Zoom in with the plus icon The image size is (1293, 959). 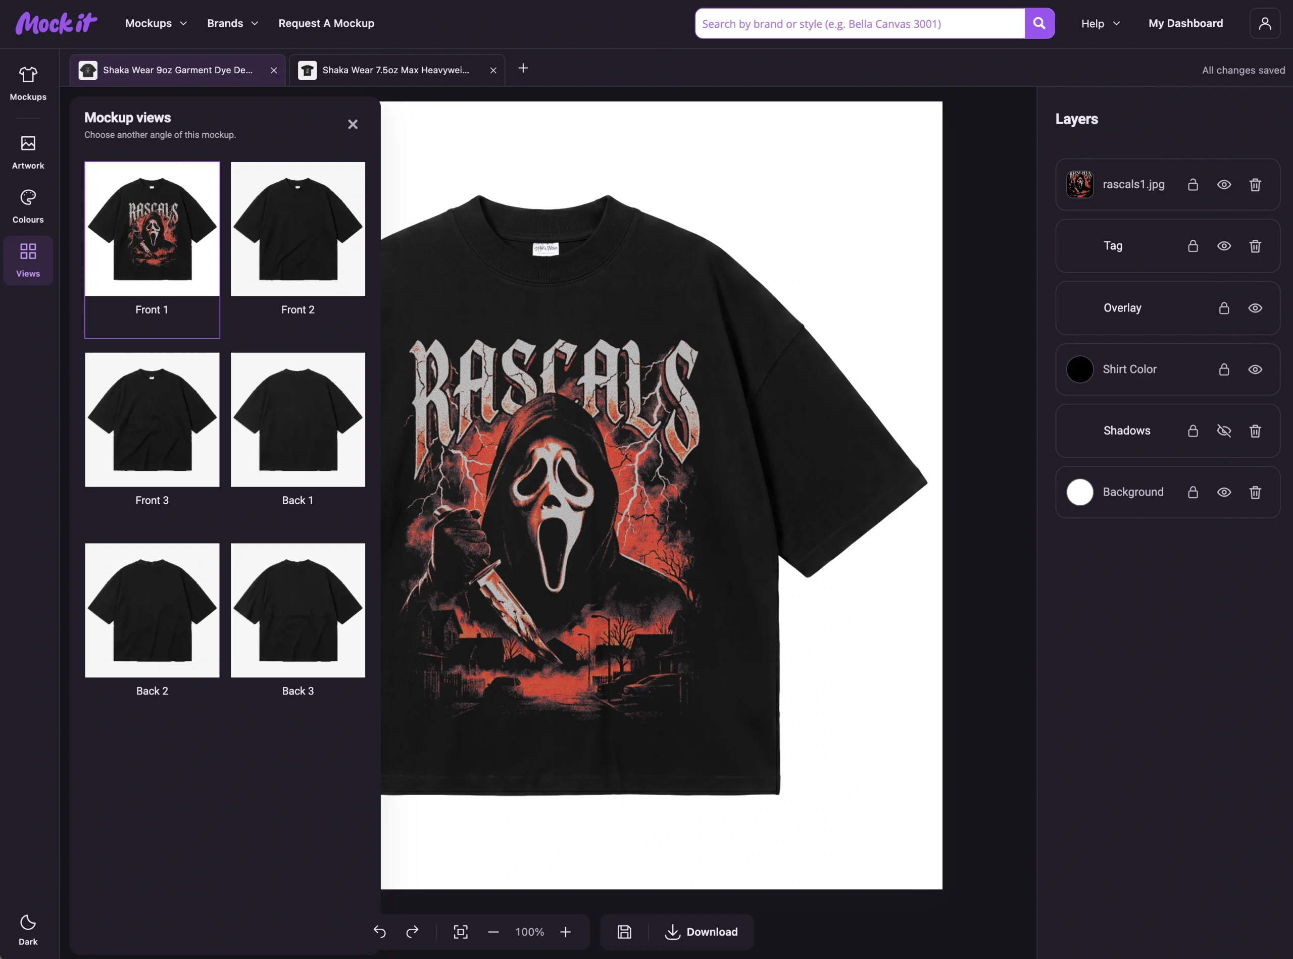point(566,932)
